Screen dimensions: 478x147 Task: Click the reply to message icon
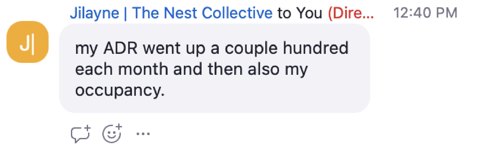80,134
